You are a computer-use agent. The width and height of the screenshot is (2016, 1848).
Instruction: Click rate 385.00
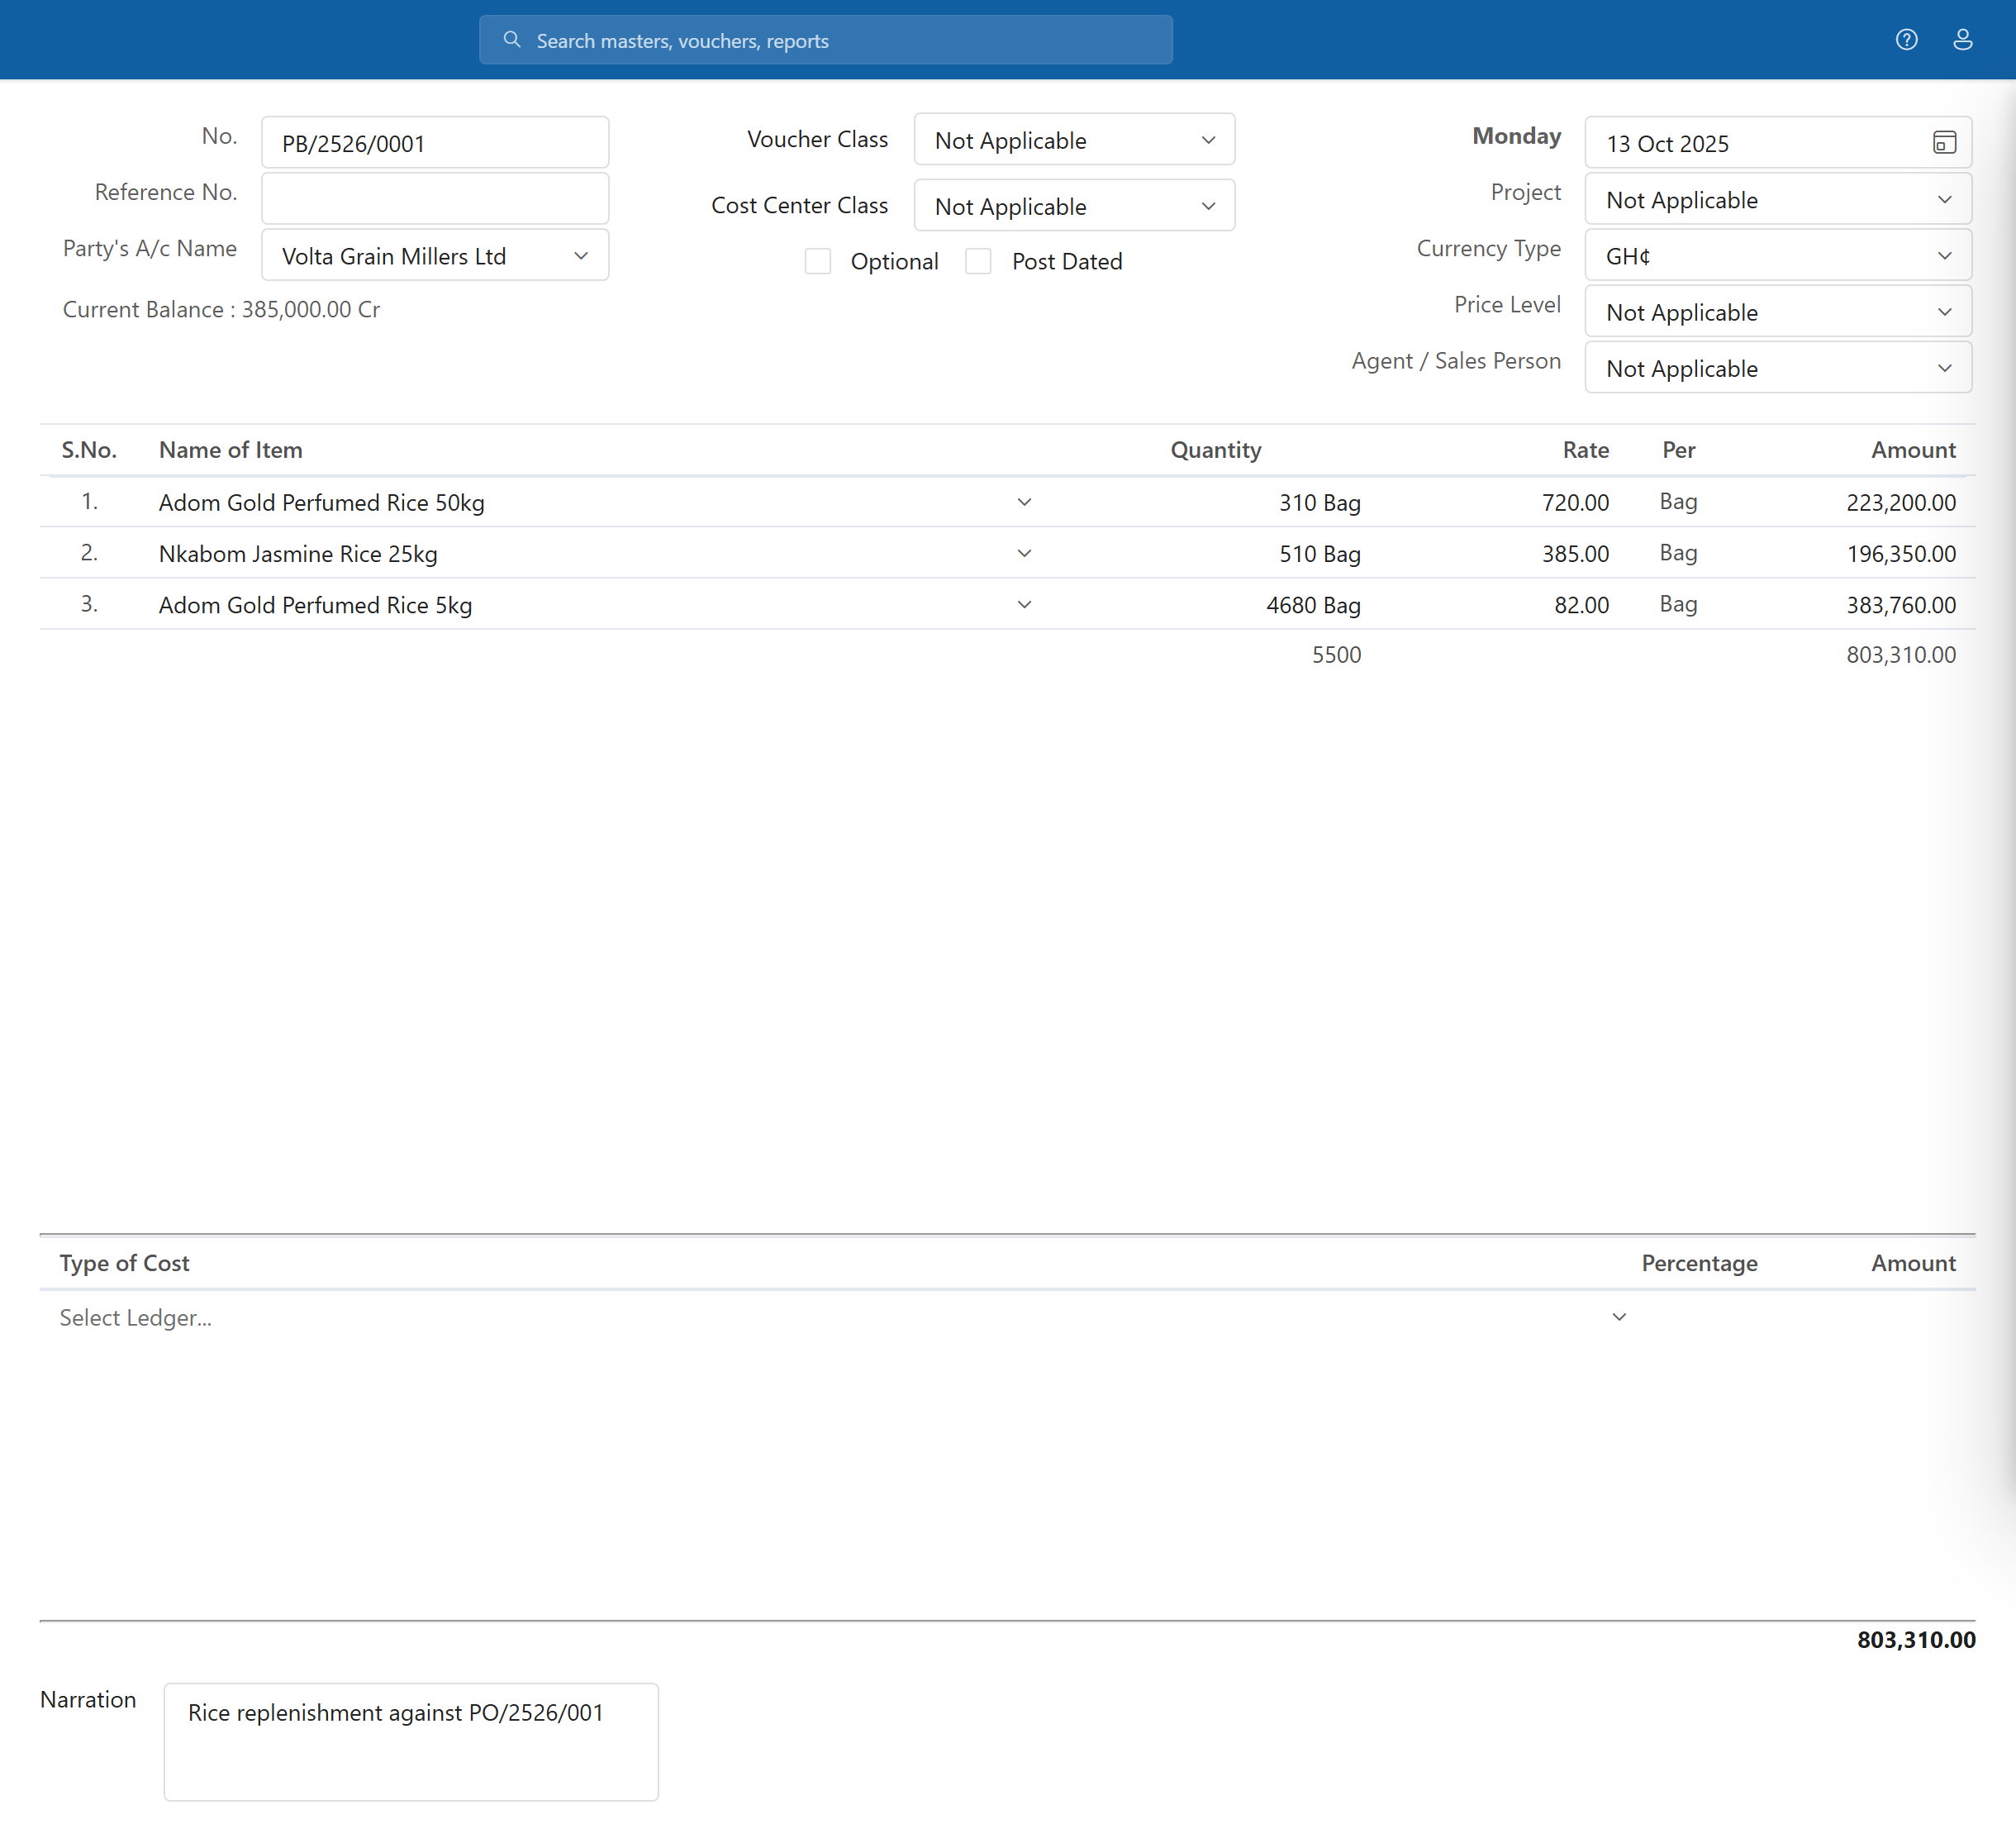click(x=1575, y=553)
